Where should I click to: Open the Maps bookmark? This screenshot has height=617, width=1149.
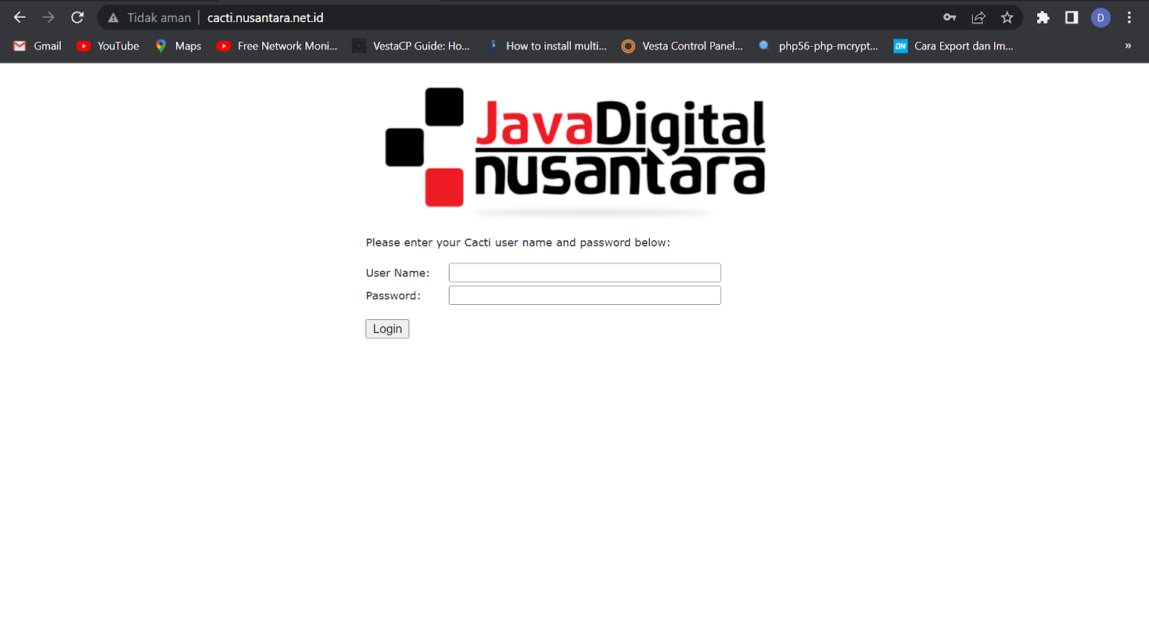178,46
